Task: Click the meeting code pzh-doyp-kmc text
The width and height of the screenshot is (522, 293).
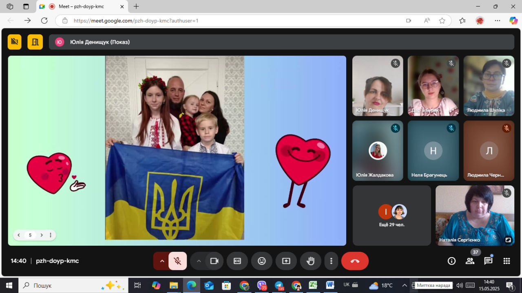Action: [58, 261]
